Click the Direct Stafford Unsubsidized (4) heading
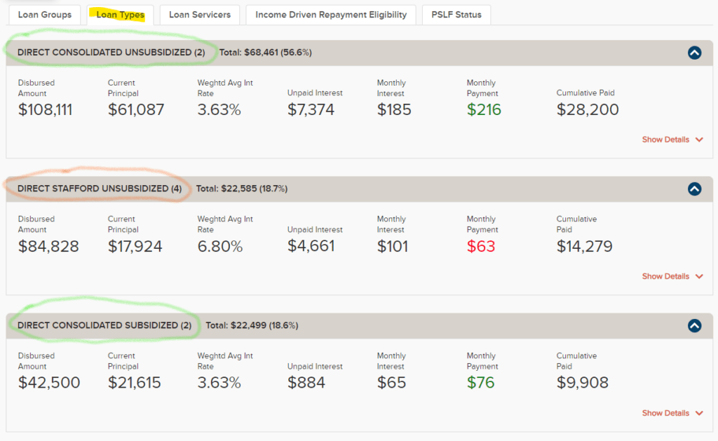718x441 pixels. (100, 189)
